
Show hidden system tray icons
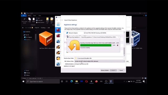point(124,82)
